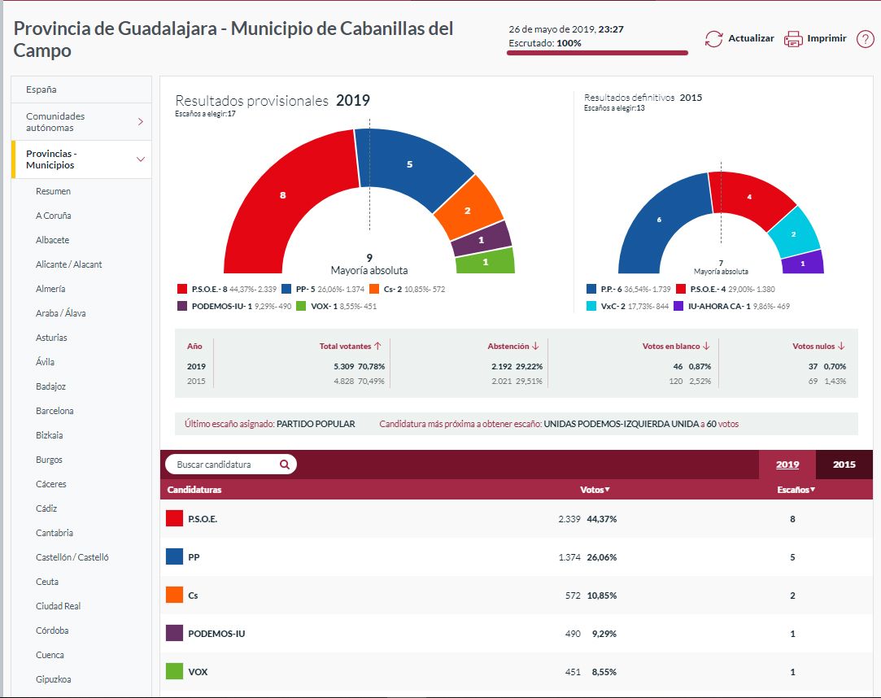The height and width of the screenshot is (698, 881).
Task: Click the search magnifier icon
Action: pos(285,465)
